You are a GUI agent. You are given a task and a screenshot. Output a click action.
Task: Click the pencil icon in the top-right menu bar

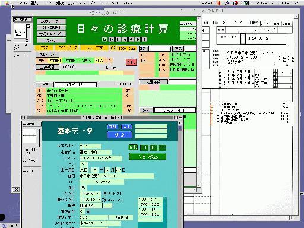[227, 3]
